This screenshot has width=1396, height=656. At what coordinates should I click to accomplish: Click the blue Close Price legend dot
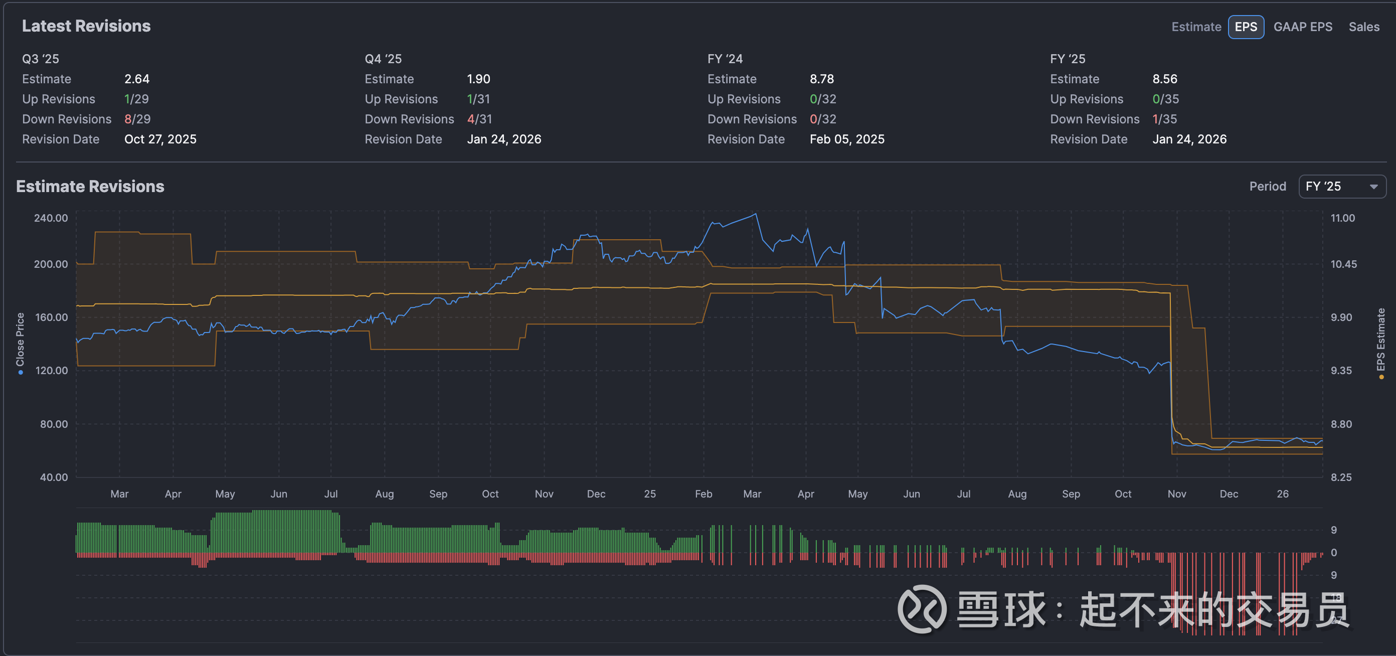(21, 373)
